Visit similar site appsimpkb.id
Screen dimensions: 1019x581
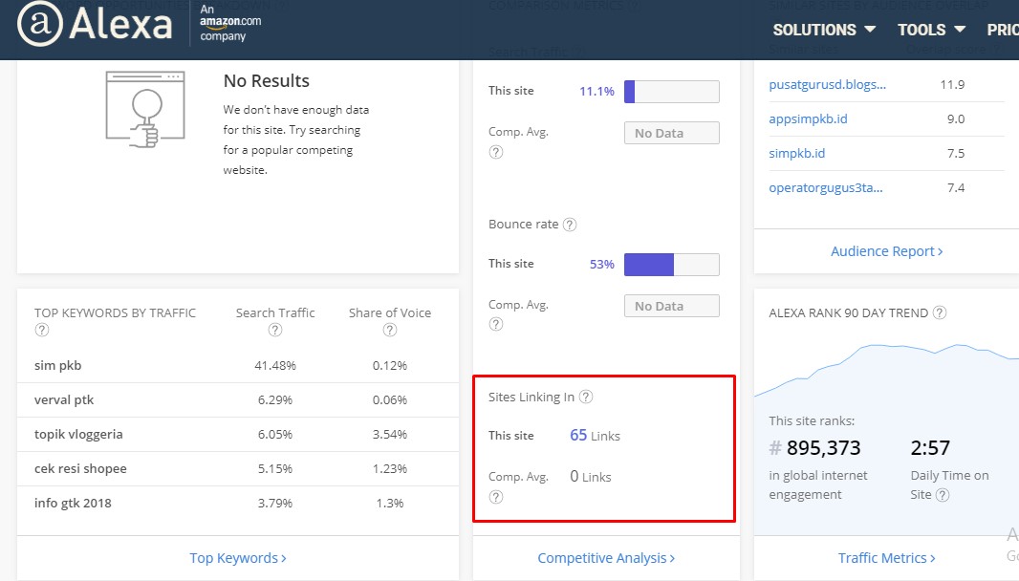pyautogui.click(x=808, y=118)
